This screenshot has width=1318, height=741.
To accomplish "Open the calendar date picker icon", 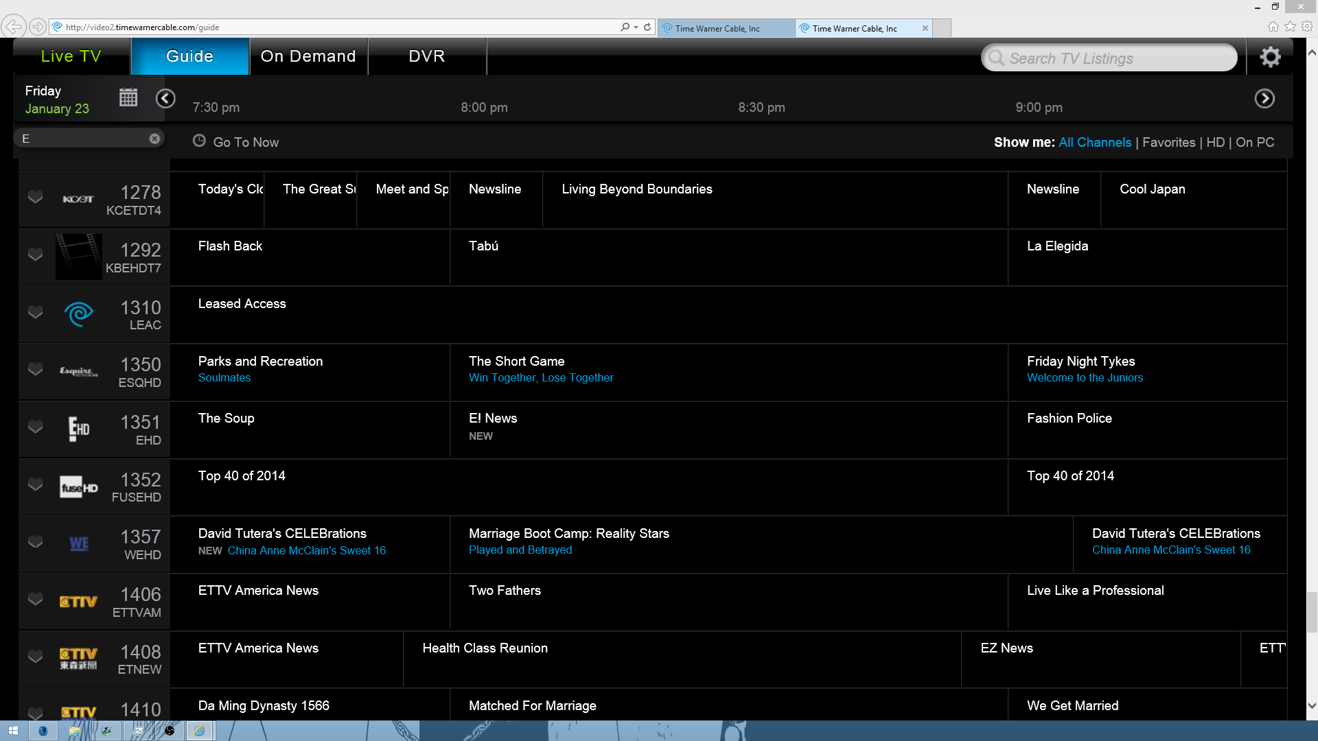I will 128,98.
